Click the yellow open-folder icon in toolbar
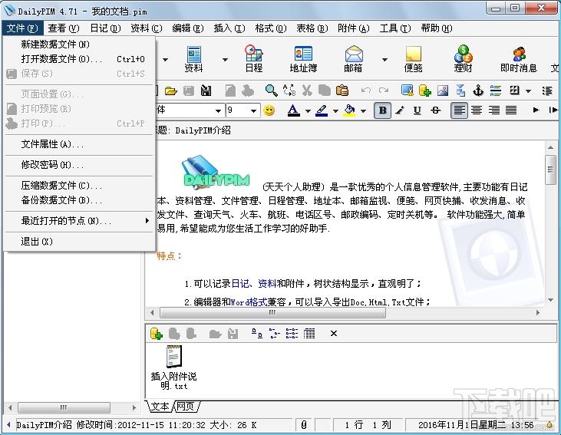The width and height of the screenshot is (561, 435). pos(171,91)
